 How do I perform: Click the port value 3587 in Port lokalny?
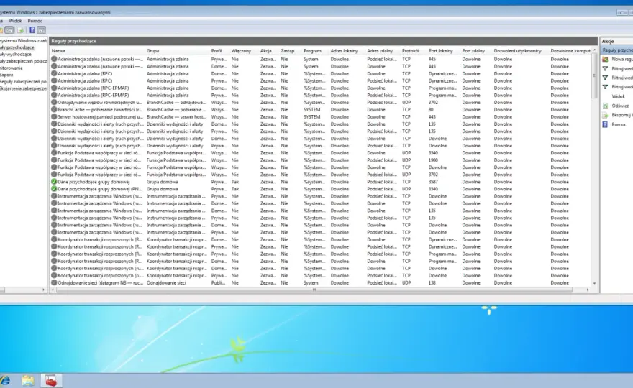click(x=433, y=182)
